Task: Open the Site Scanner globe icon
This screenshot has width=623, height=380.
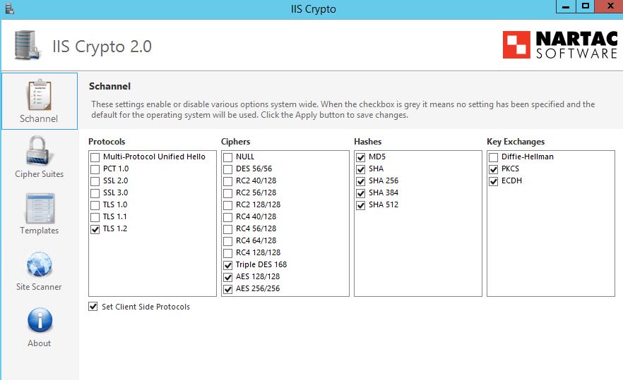Action: (x=39, y=264)
